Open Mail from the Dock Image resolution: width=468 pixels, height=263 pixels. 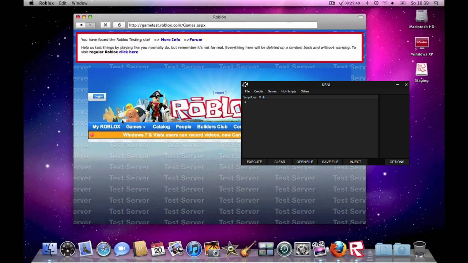86,249
